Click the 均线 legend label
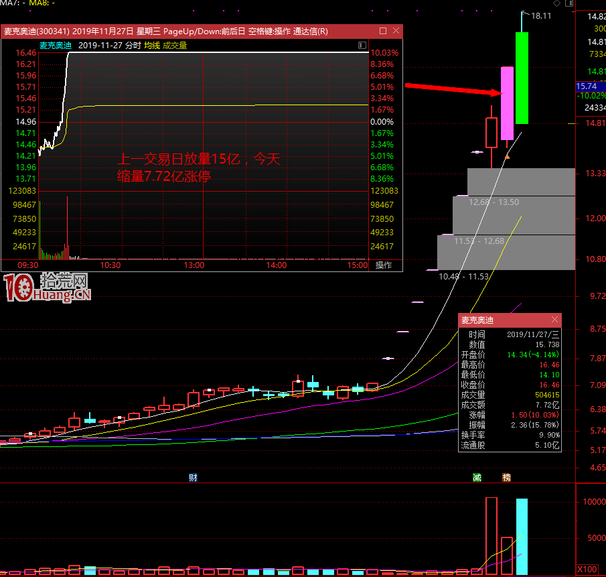This screenshot has height=577, width=606. click(x=152, y=46)
